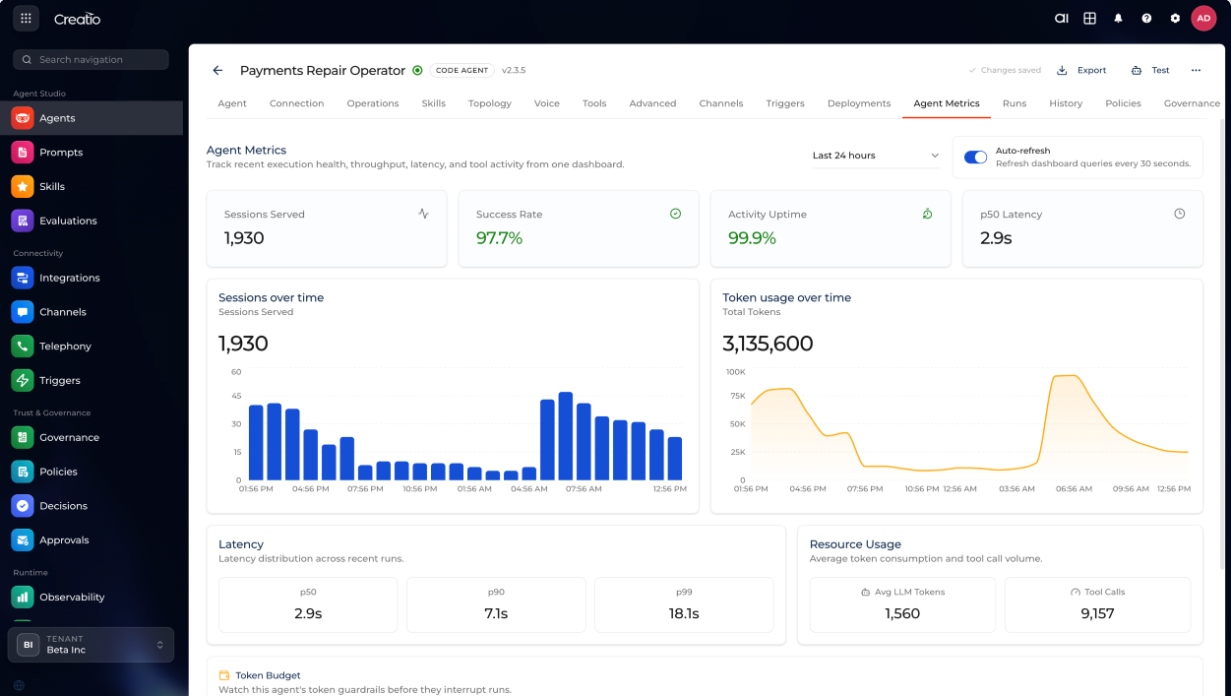Open the help question mark icon
Screen dimensions: 1231x696
1146,19
